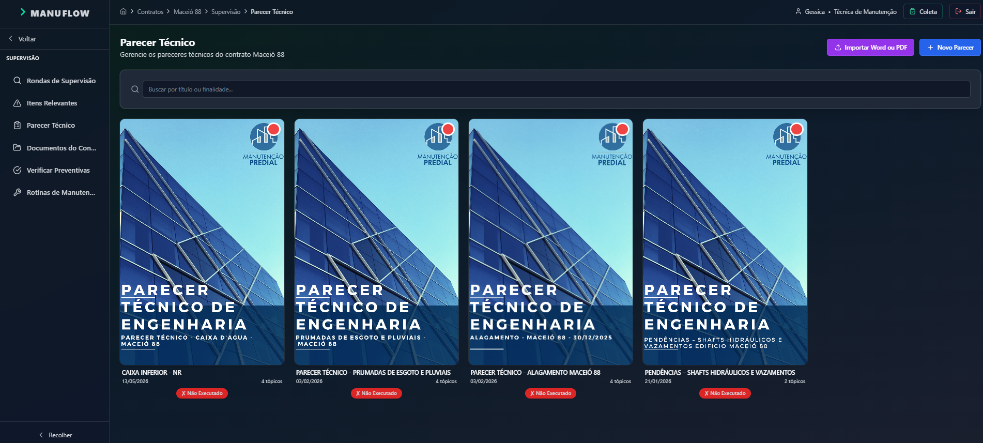This screenshot has width=983, height=443.
Task: Click the Maceió 88 breadcrumb link
Action: click(x=187, y=11)
